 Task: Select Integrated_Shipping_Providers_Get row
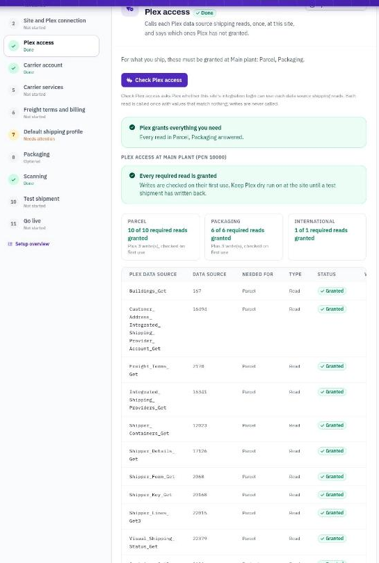pyautogui.click(x=244, y=400)
